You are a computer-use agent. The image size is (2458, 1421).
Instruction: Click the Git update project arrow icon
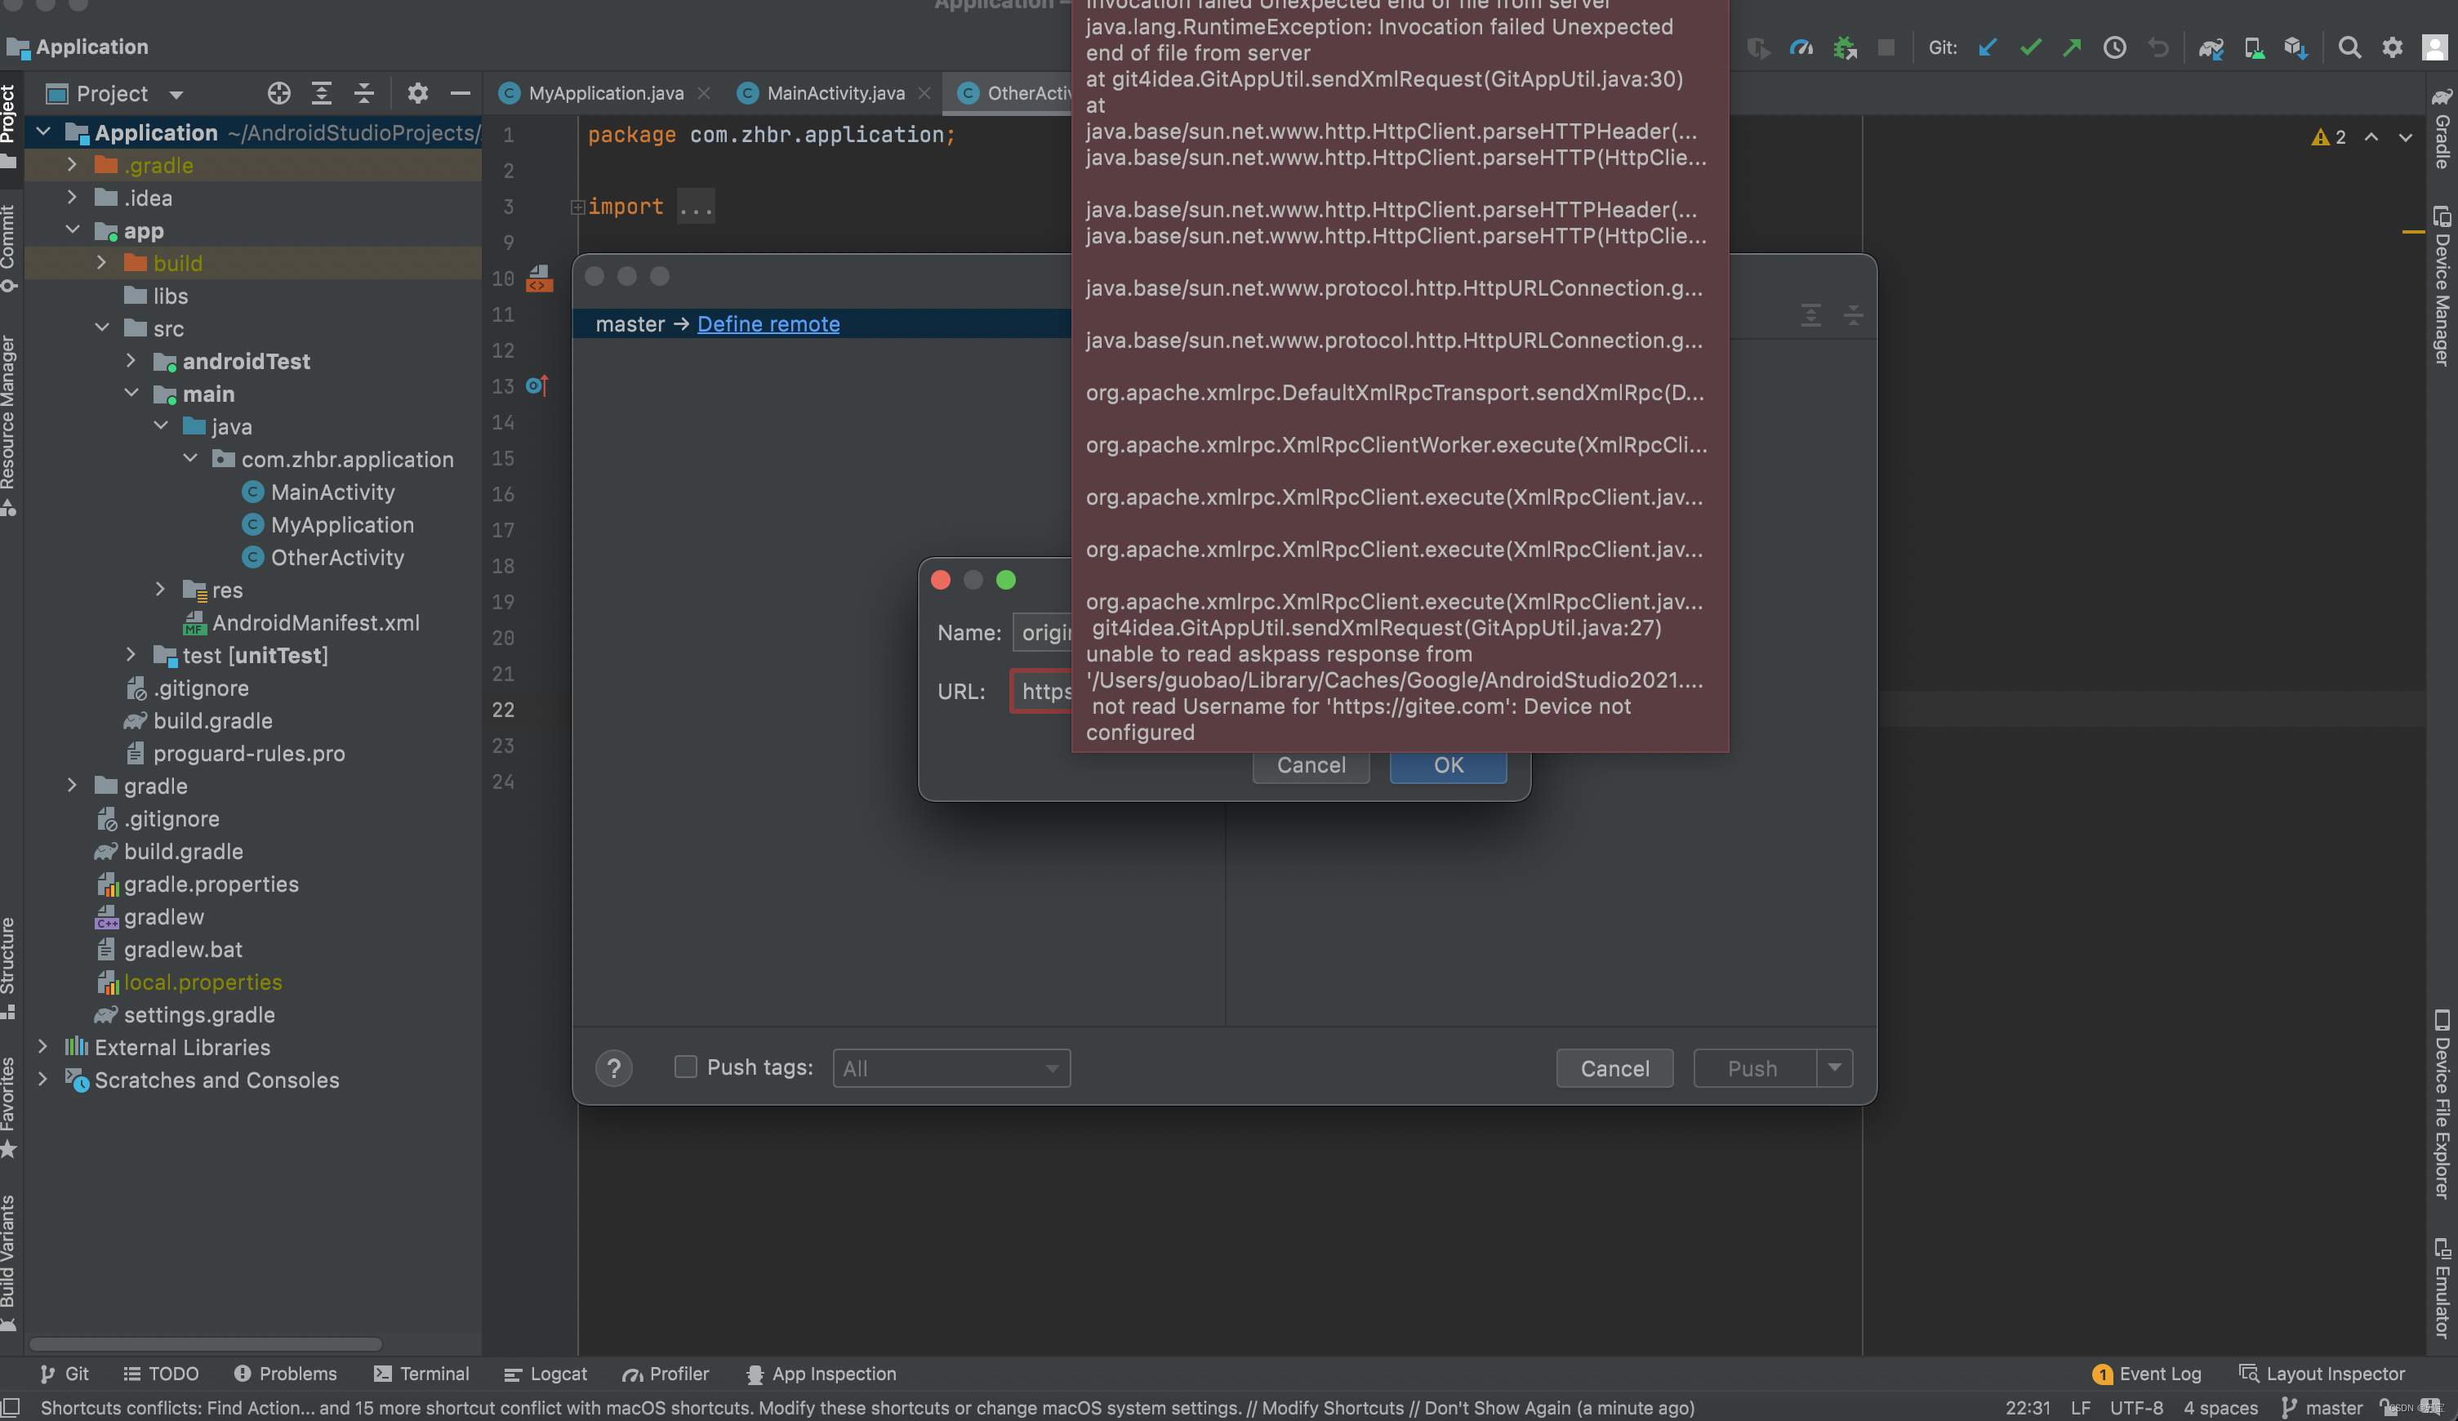click(1987, 48)
